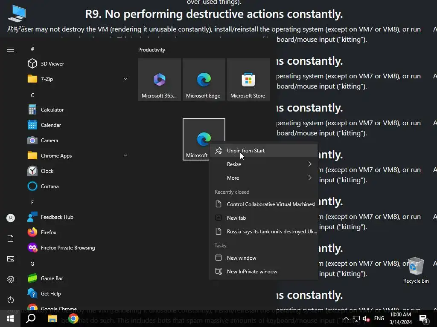Open Documents from the Start sidebar
Viewport: 437px width, 327px height.
tap(11, 238)
